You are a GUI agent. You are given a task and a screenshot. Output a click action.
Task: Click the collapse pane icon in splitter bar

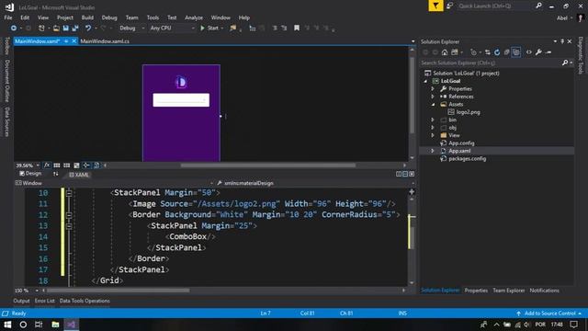412,174
